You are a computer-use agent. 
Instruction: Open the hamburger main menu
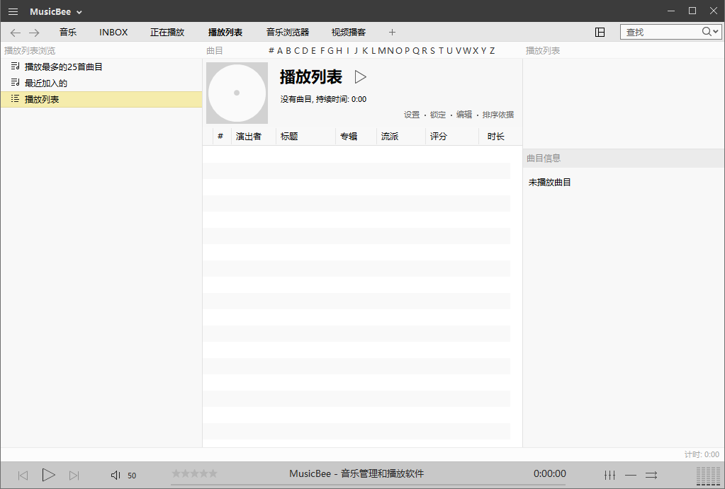(13, 11)
